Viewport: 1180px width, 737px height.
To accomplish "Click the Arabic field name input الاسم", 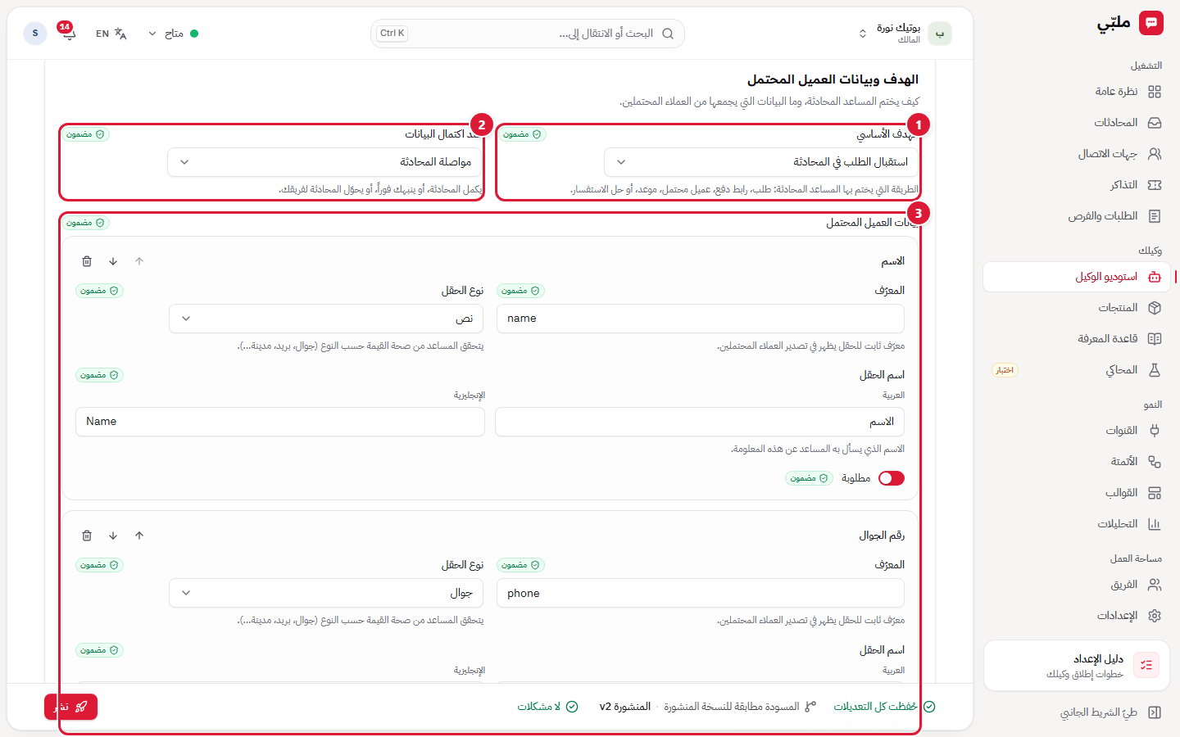I will pyautogui.click(x=700, y=422).
